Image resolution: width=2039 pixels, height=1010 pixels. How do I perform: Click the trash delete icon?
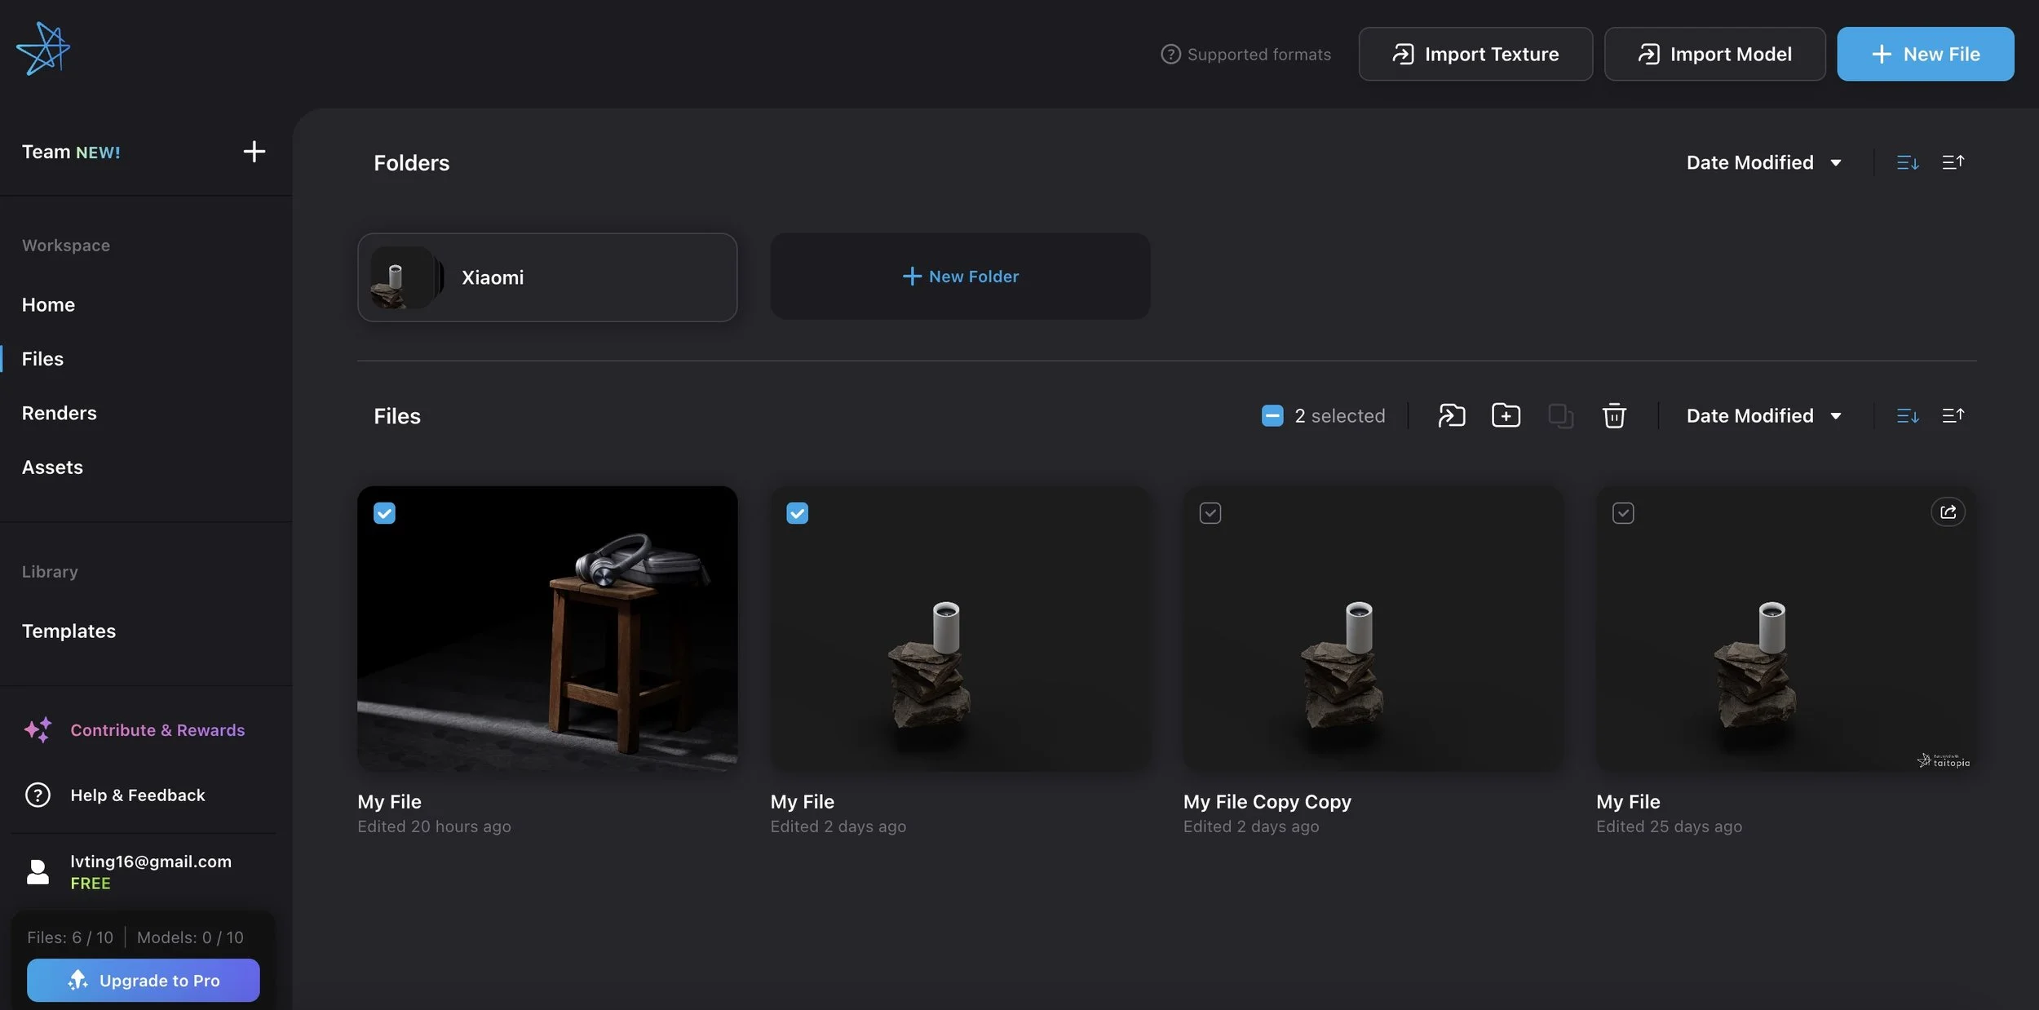[1613, 416]
